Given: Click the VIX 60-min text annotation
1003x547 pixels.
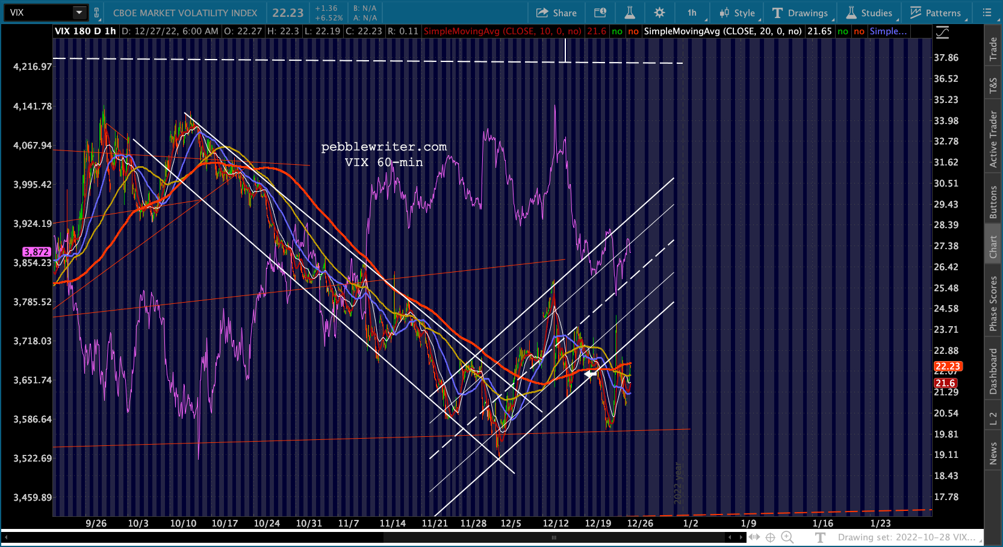Looking at the screenshot, I should coord(384,162).
